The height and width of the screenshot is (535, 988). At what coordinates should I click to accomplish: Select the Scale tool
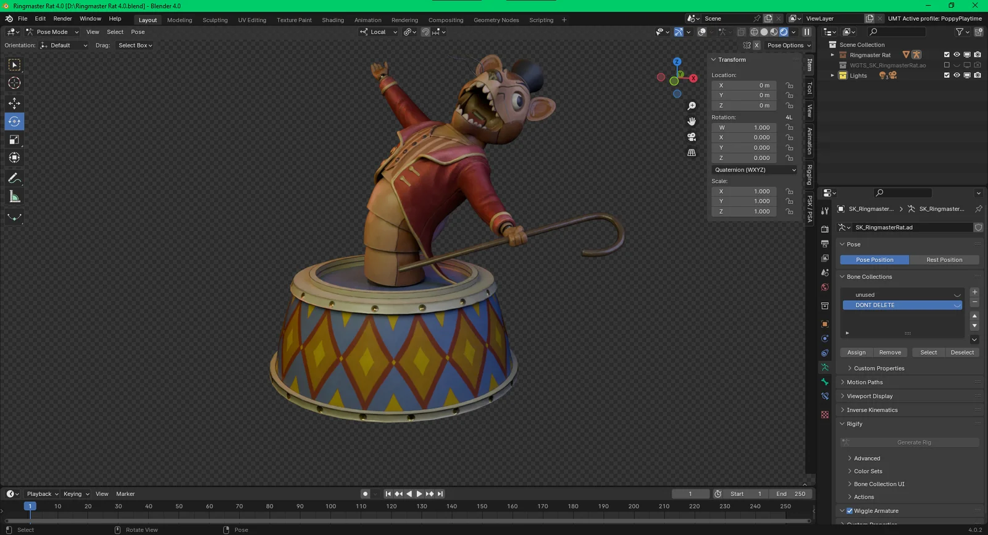click(14, 140)
